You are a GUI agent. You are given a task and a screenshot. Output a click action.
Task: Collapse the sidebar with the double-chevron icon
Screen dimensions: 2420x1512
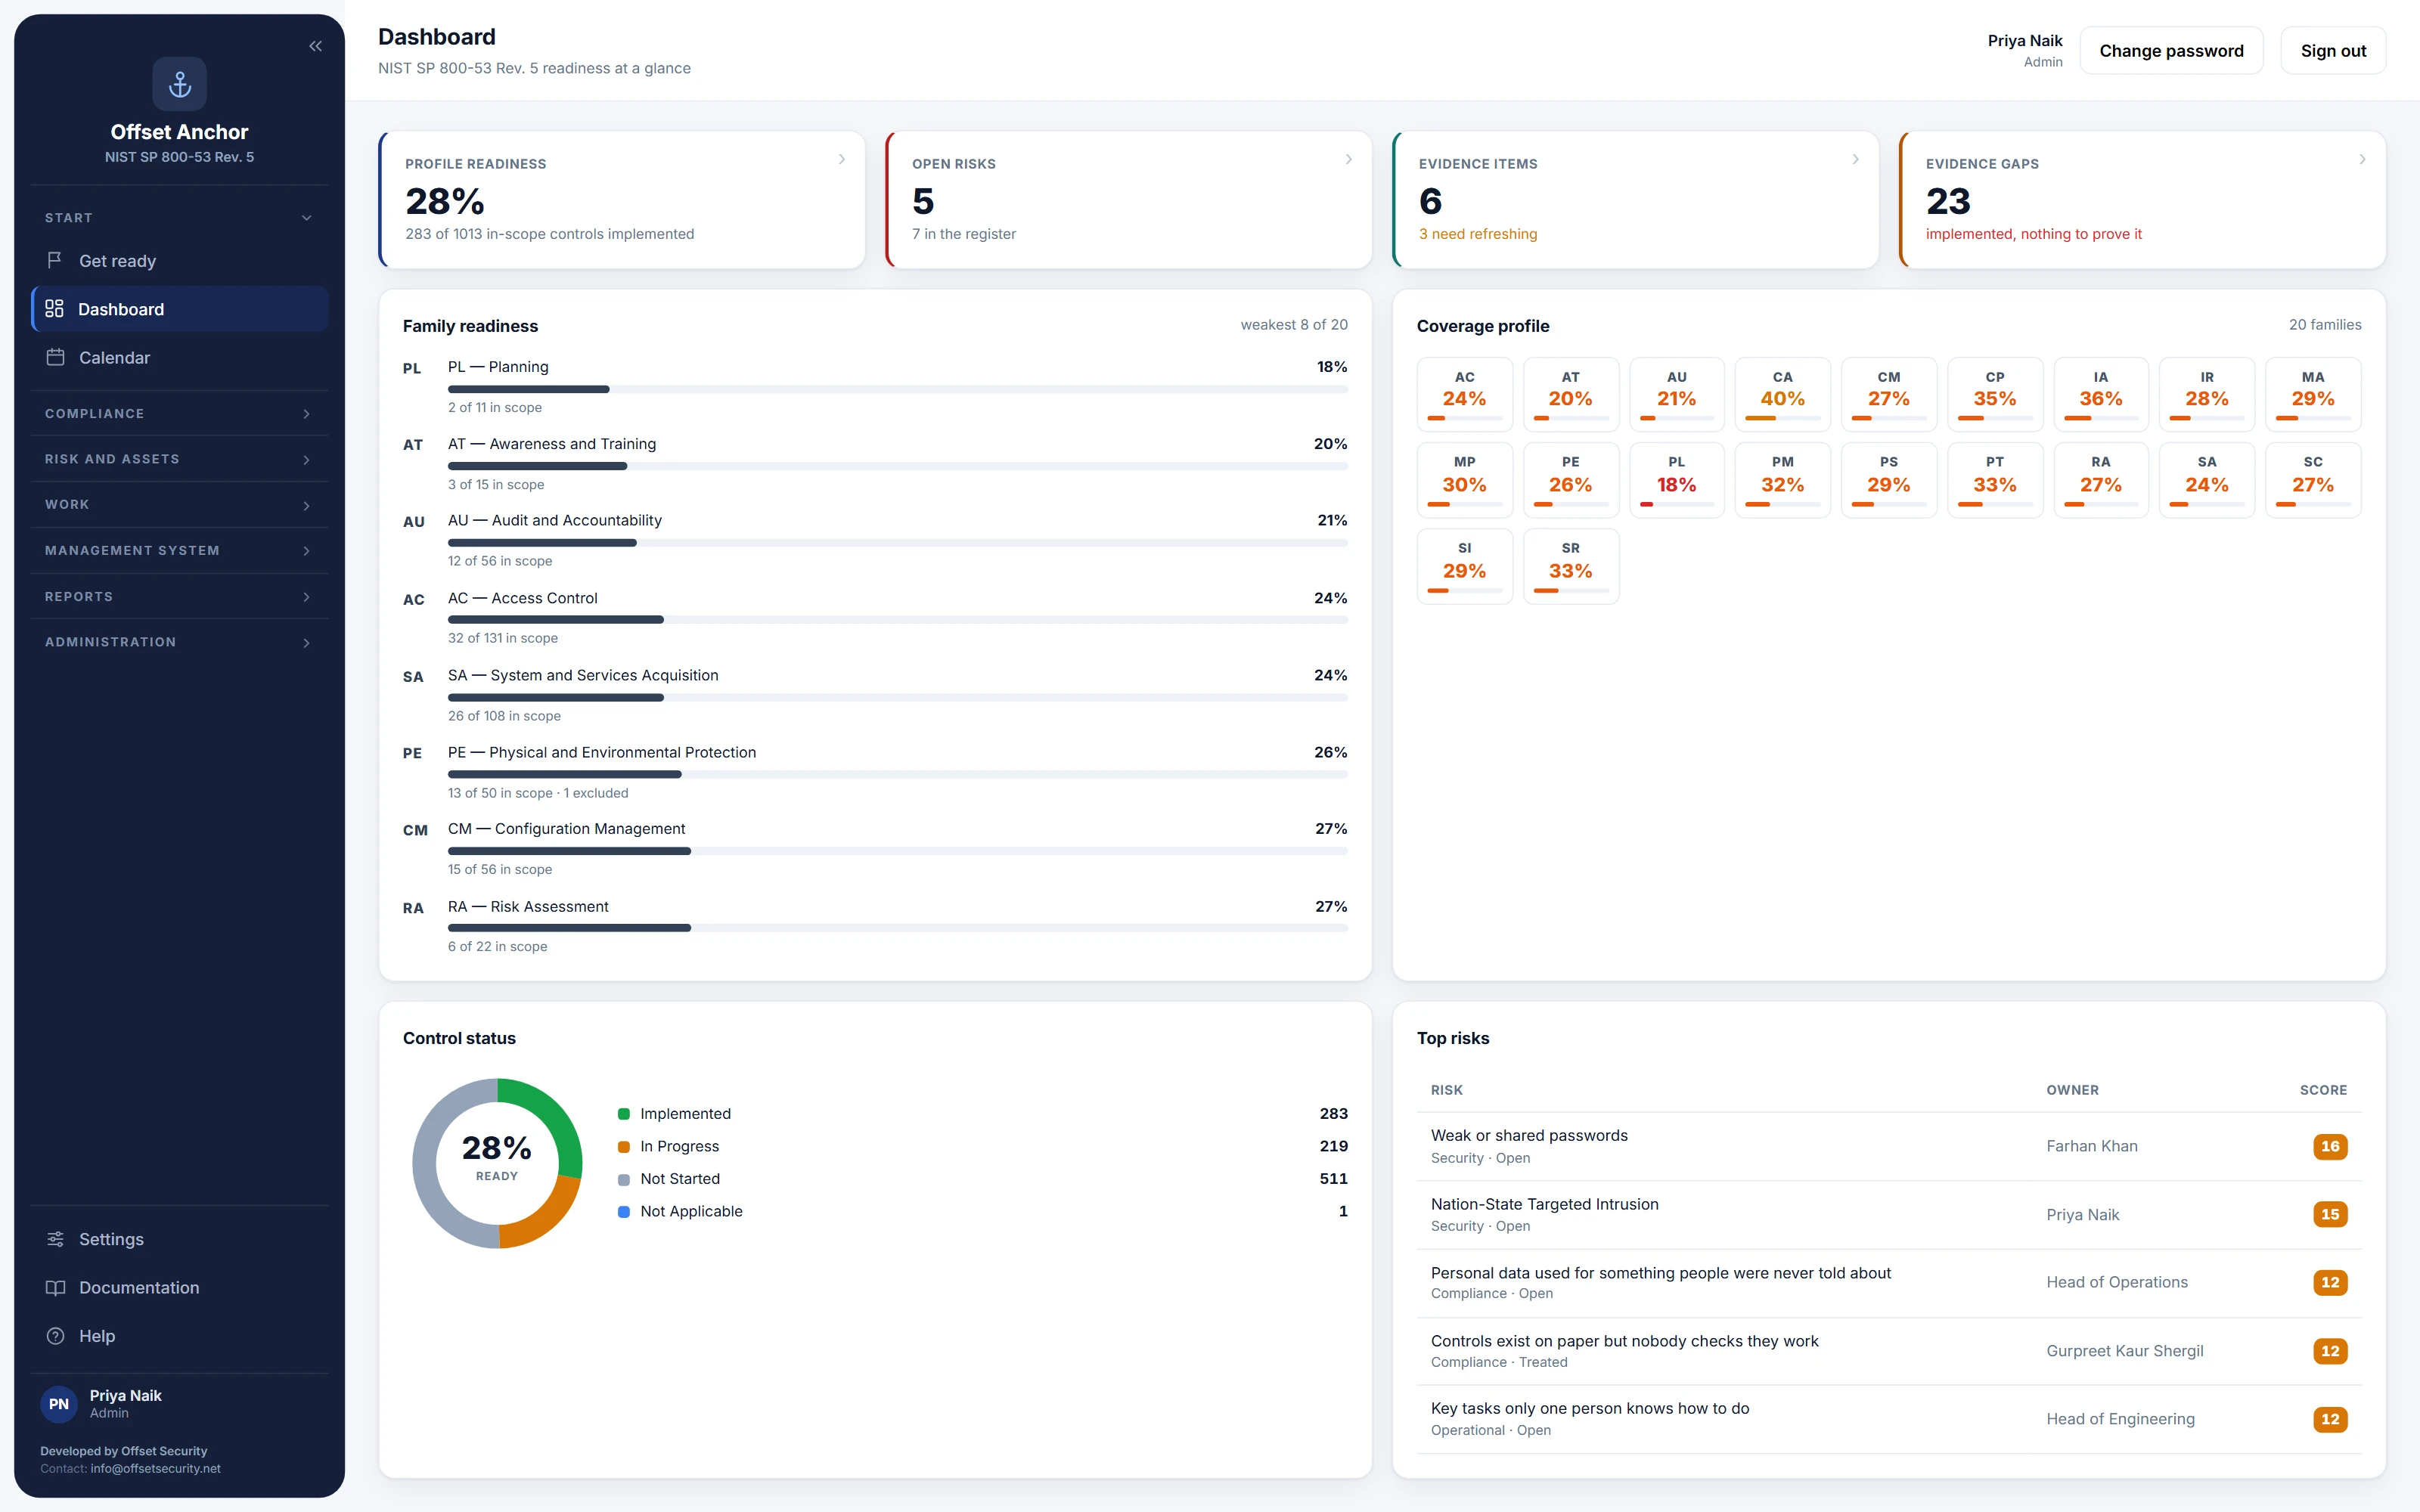(315, 46)
